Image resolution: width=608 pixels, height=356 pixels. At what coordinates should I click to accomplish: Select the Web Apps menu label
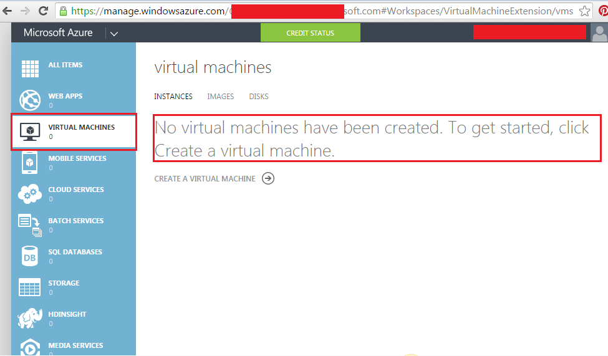[65, 96]
